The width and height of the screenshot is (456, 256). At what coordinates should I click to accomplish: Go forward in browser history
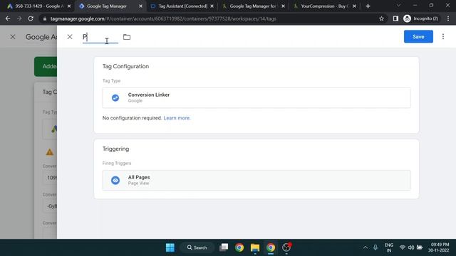click(19, 18)
